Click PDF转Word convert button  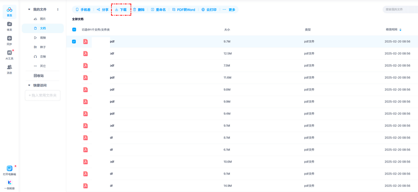click(184, 10)
